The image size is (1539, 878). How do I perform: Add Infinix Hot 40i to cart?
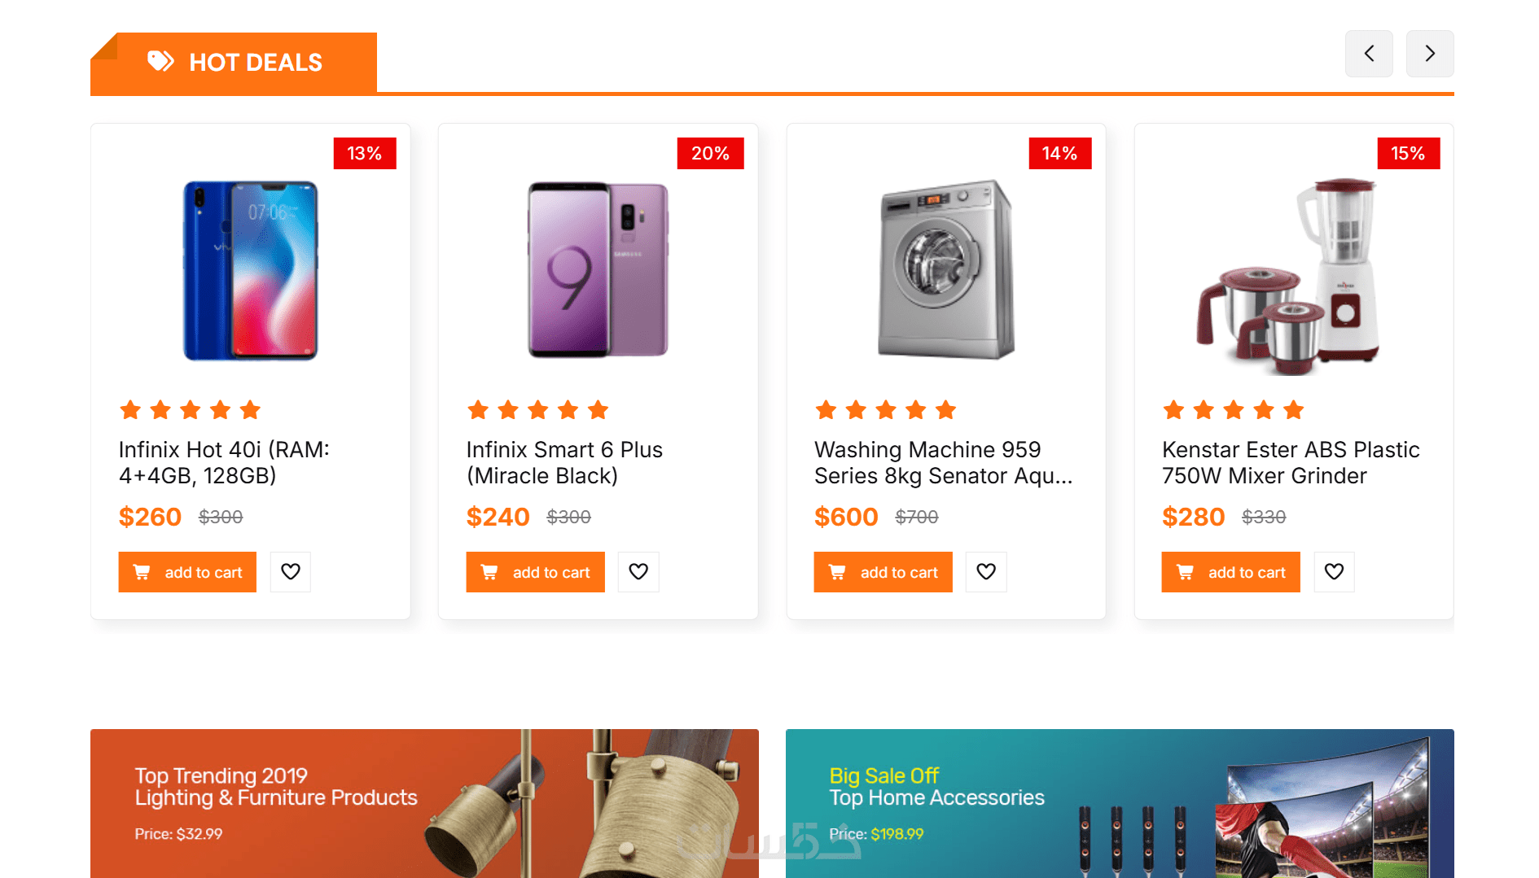tap(187, 572)
